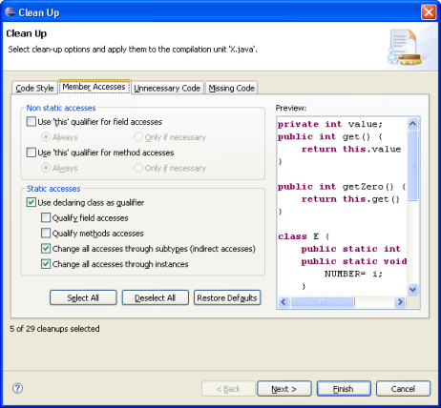
Task: Click the Restore Defaults button
Action: tap(227, 297)
